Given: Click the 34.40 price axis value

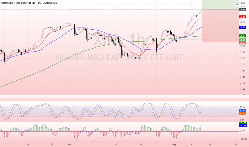Looking at the screenshot, I should pyautogui.click(x=243, y=83).
